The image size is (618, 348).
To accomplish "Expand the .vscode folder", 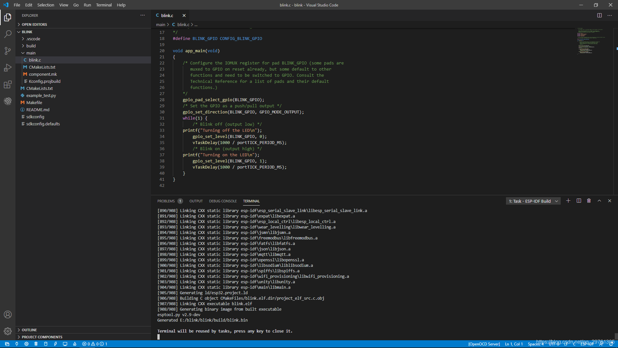I will [83, 39].
